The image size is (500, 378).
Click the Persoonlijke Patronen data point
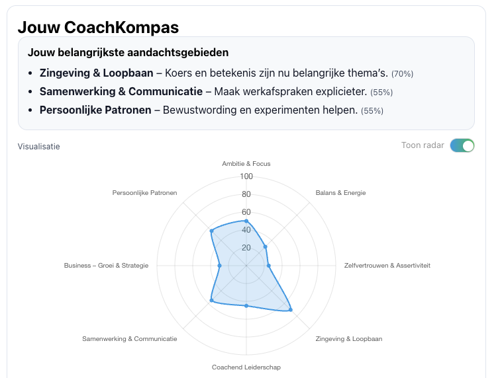click(x=211, y=231)
